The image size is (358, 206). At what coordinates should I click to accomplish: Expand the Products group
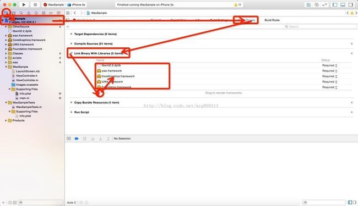(x=6, y=120)
